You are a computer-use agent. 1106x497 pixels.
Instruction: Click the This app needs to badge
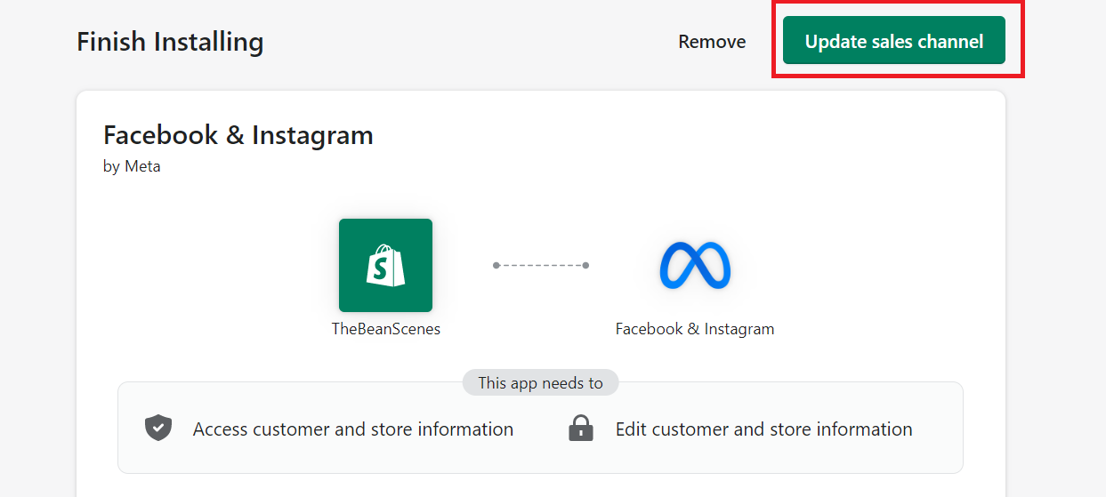click(540, 383)
